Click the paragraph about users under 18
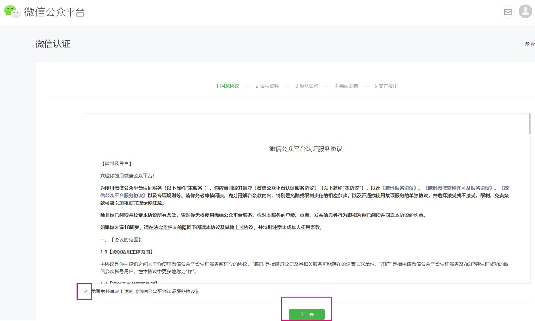The image size is (535, 321). pos(211,228)
